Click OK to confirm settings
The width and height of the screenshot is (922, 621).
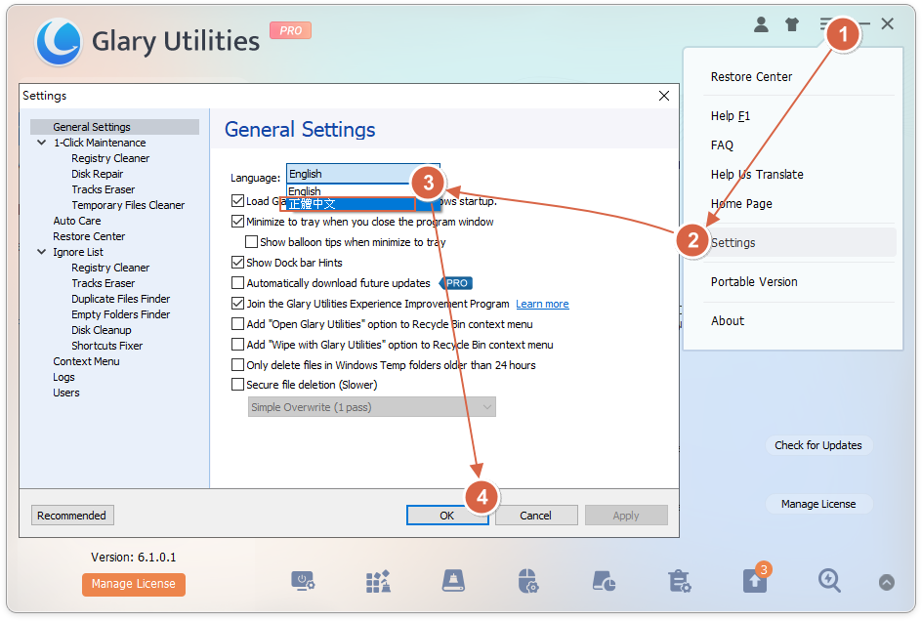(447, 516)
